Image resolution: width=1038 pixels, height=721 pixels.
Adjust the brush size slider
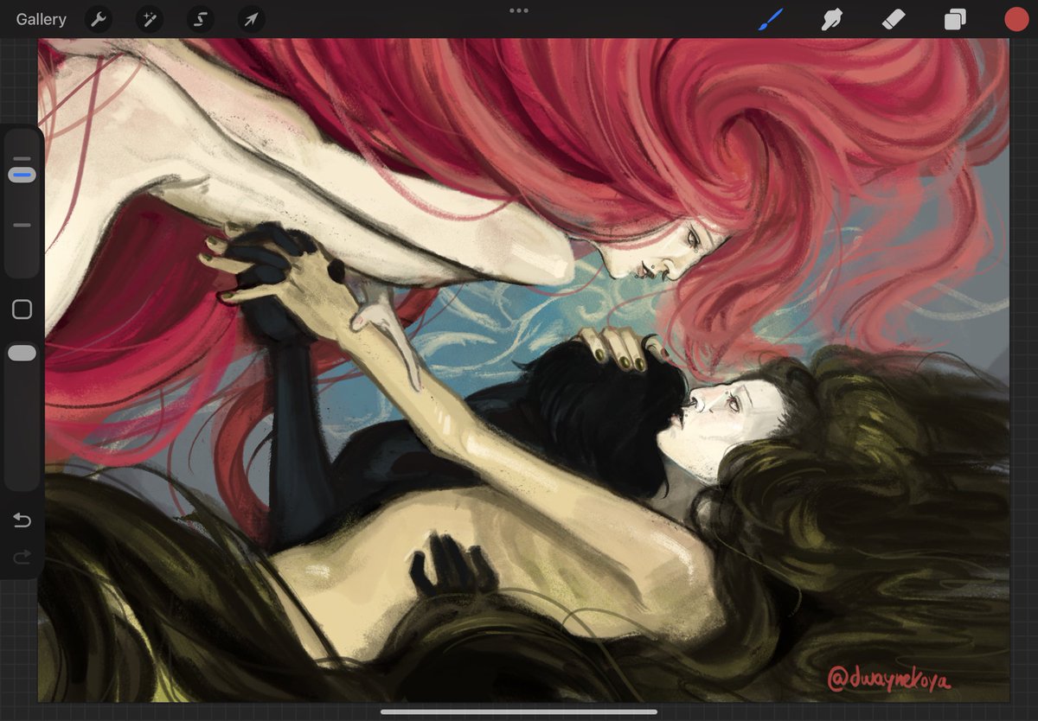pos(22,175)
